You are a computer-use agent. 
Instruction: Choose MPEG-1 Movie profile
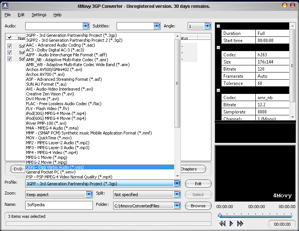point(100,157)
